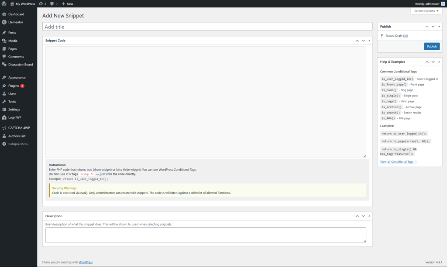447x267 pixels.
Task: Click into the Add title field
Action: (x=207, y=27)
